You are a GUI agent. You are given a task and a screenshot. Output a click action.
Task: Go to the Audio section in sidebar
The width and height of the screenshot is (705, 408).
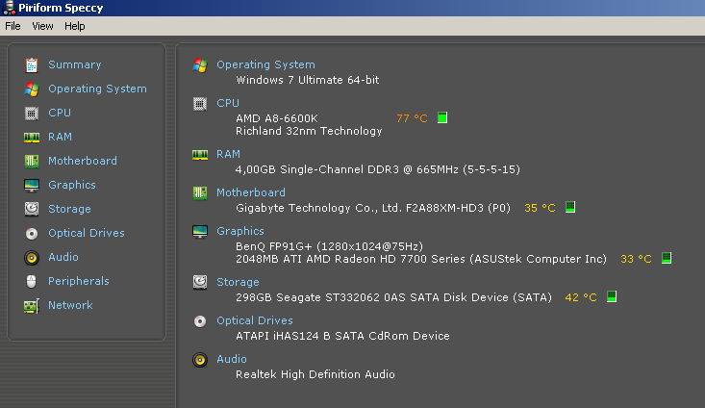coord(63,257)
